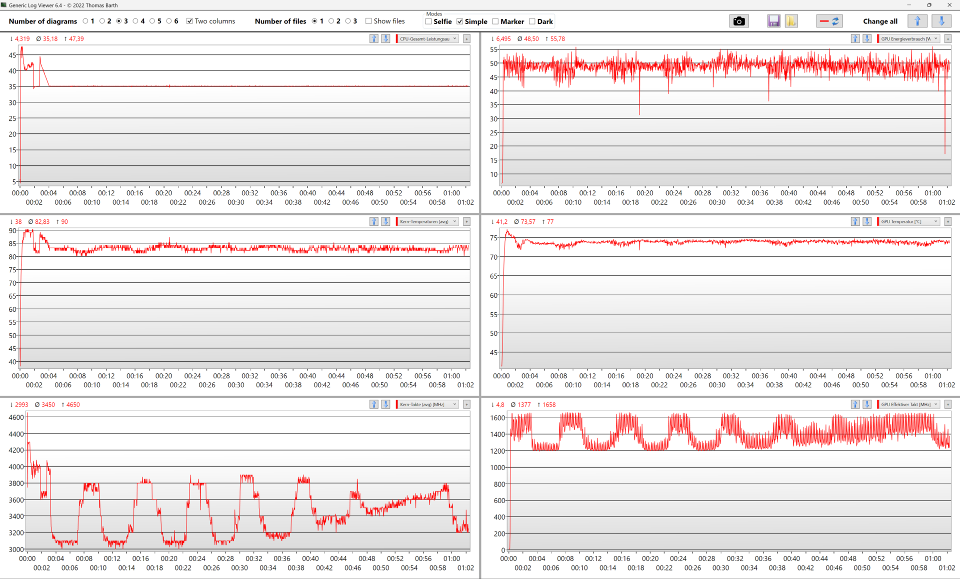Screen dimensions: 960x579
Task: Click the Change all up arrow
Action: point(917,21)
